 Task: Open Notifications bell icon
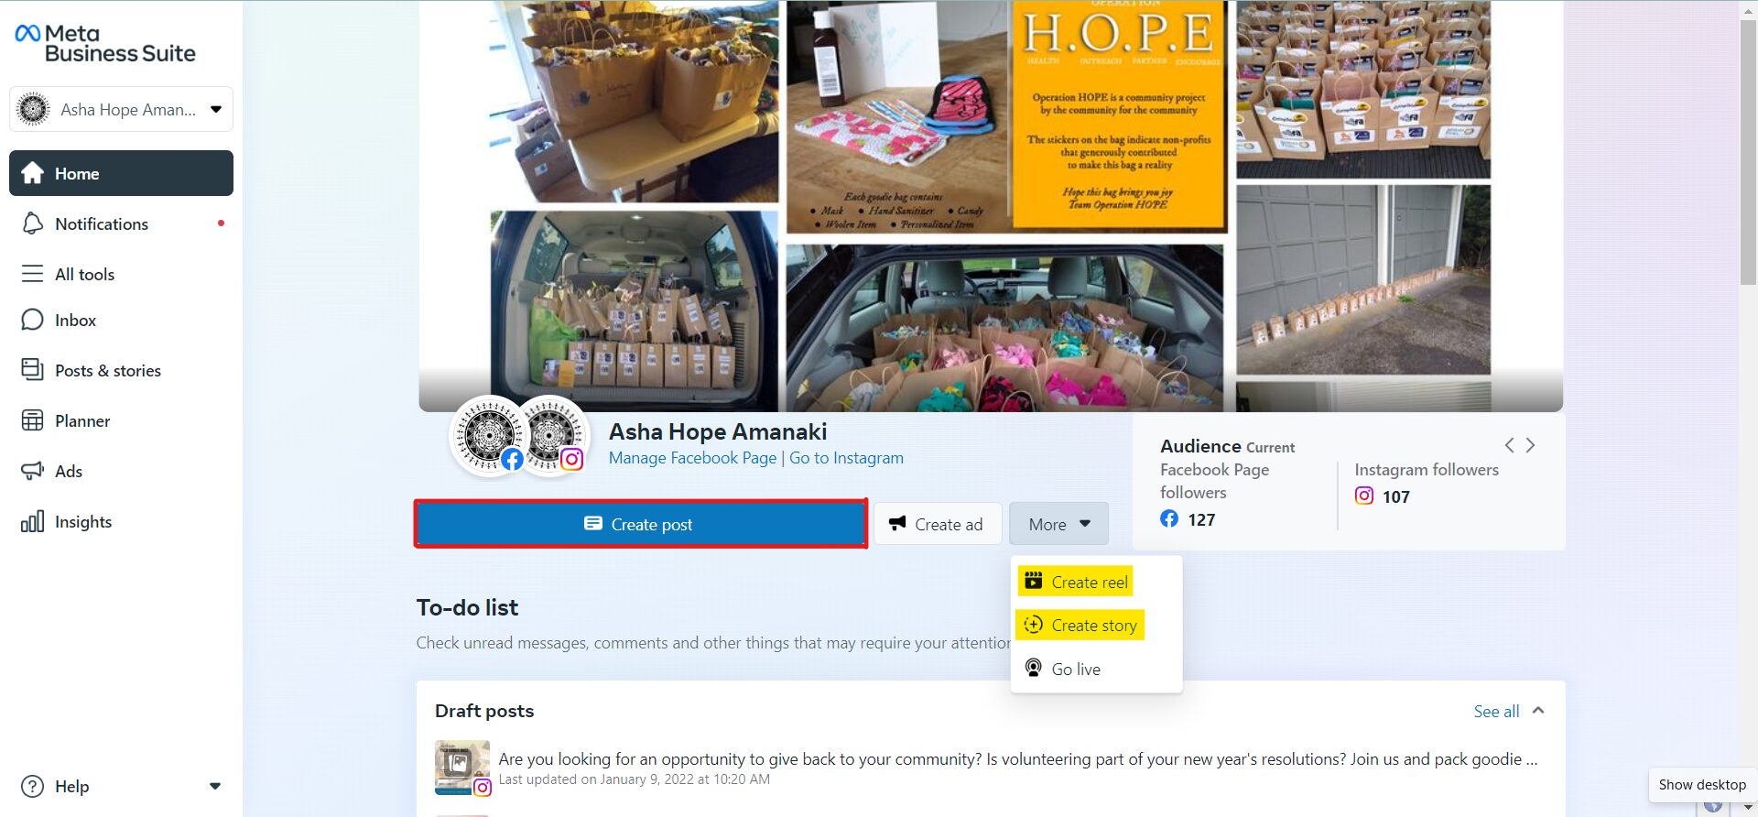[x=32, y=223]
